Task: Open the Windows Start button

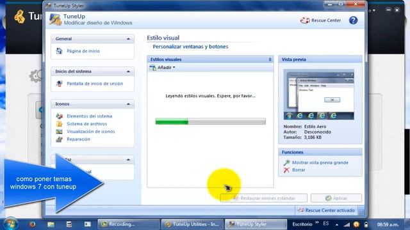Action: (10, 224)
